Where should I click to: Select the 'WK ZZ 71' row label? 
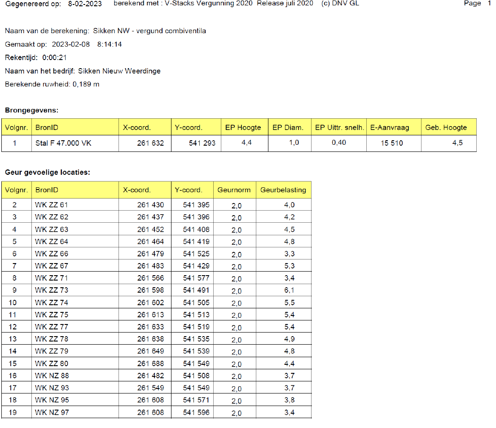click(51, 278)
